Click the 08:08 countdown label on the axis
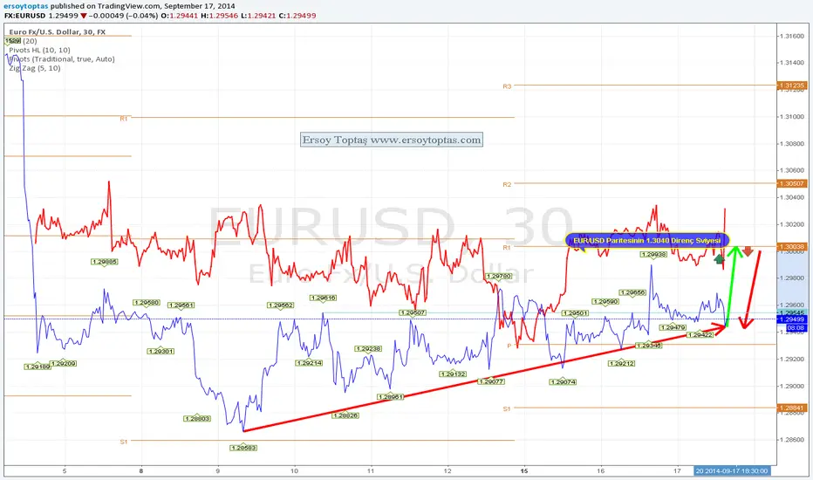The image size is (813, 480). [796, 328]
